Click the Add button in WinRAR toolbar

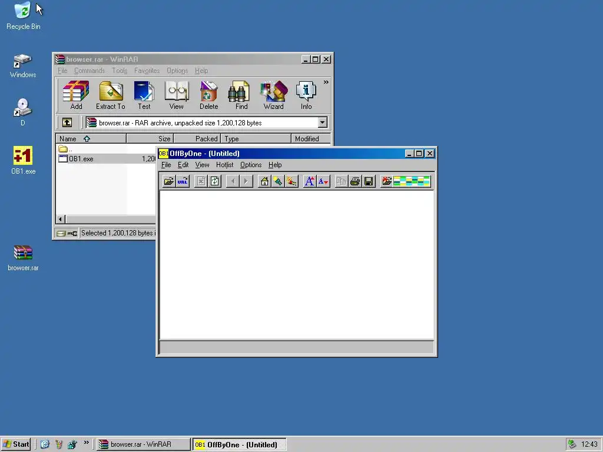pos(76,95)
